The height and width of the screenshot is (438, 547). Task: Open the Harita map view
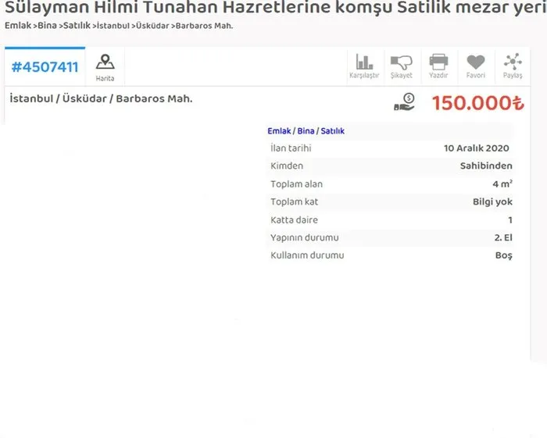tap(105, 68)
